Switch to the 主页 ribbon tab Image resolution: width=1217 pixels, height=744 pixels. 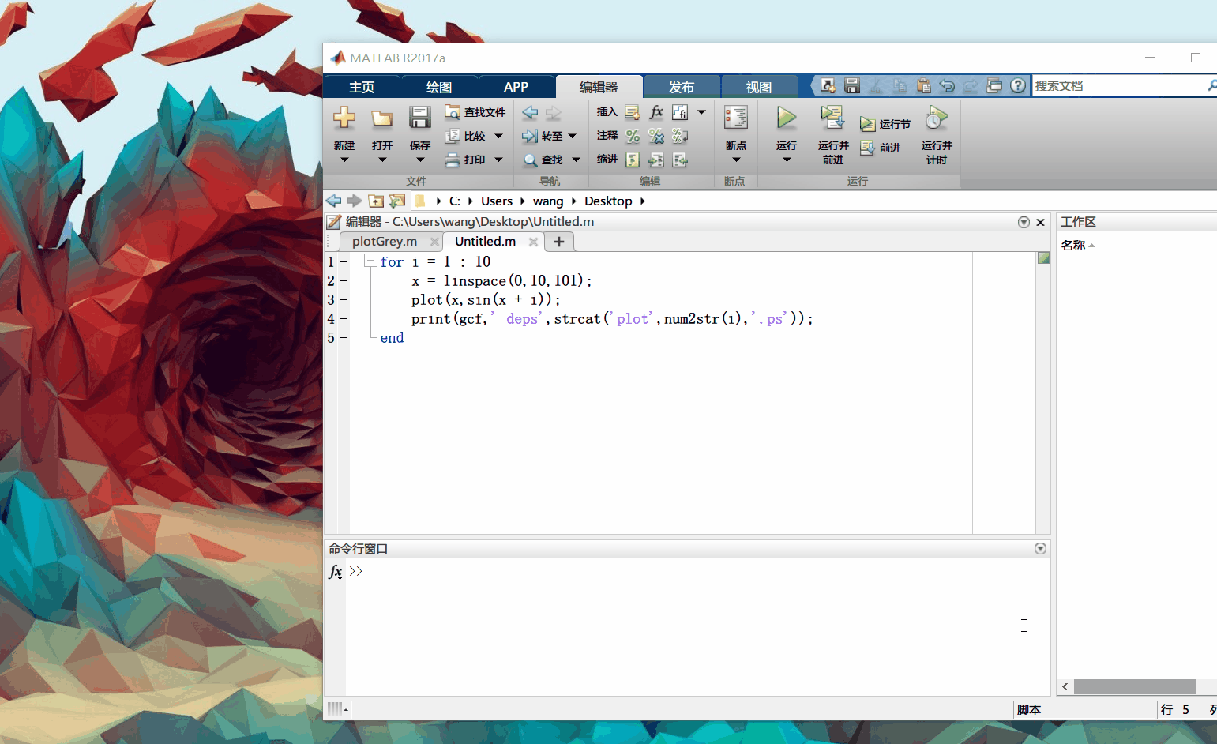click(x=361, y=86)
